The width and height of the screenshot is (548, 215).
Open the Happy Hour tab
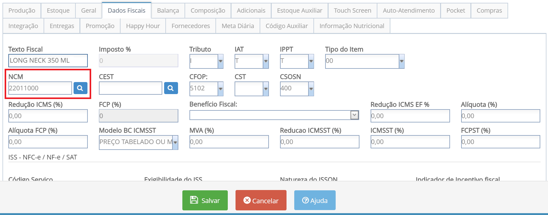coord(143,26)
